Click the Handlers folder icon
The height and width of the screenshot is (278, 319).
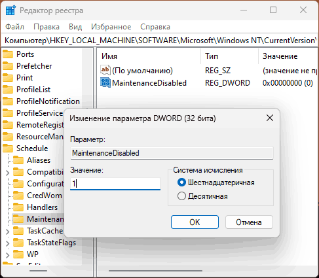click(18, 207)
